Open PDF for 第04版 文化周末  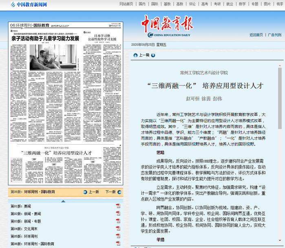(x=118, y=229)
